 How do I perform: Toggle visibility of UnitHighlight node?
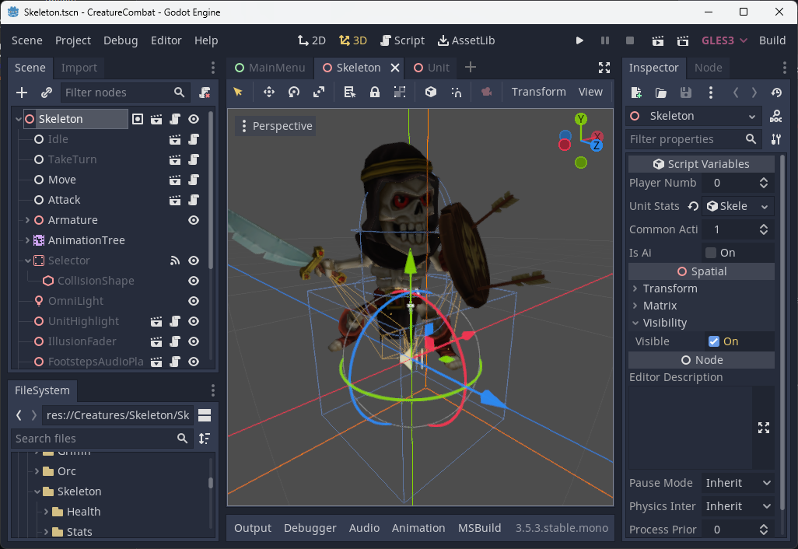[194, 322]
